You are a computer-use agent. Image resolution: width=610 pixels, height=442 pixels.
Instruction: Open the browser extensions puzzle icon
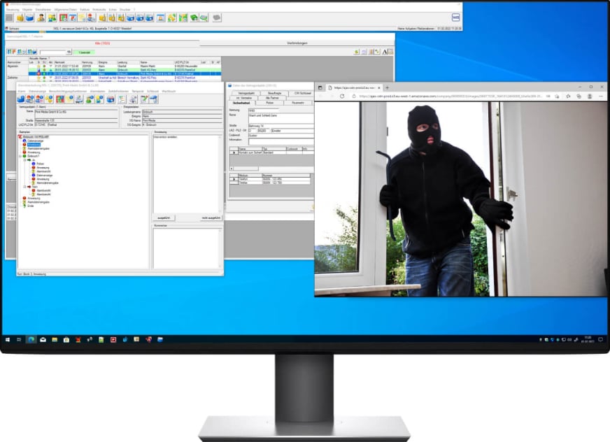[x=568, y=96]
